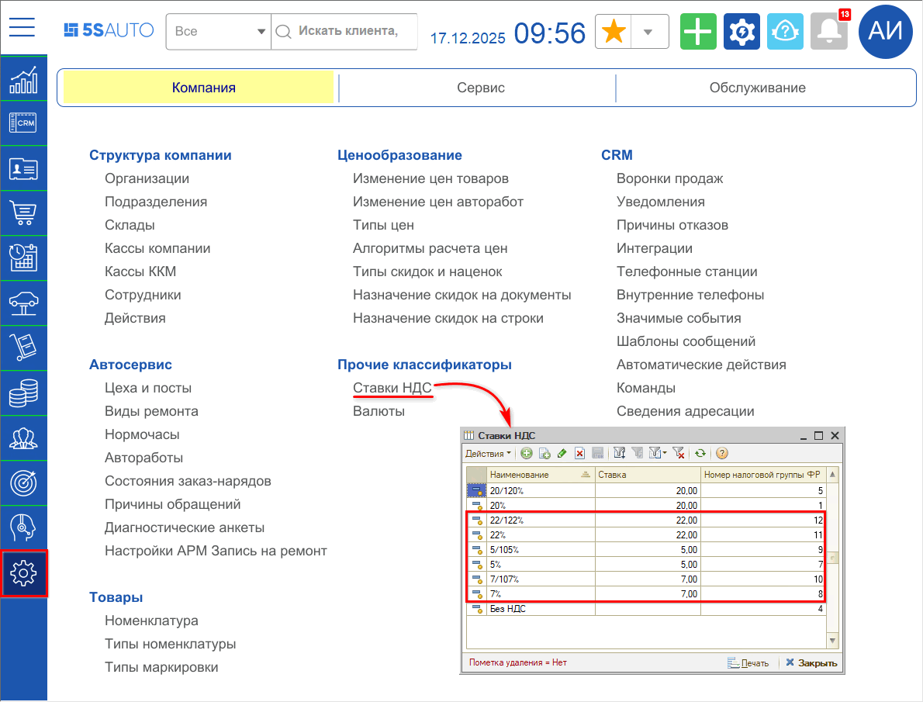Open the Все filter dropdown
This screenshot has height=702, width=923.
click(x=219, y=32)
